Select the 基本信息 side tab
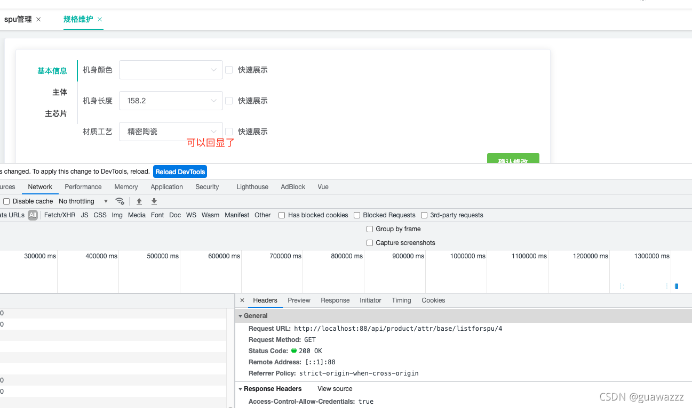This screenshot has height=408, width=692. [x=52, y=71]
